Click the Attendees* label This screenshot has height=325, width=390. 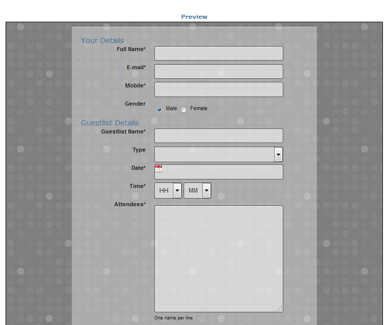click(x=130, y=204)
